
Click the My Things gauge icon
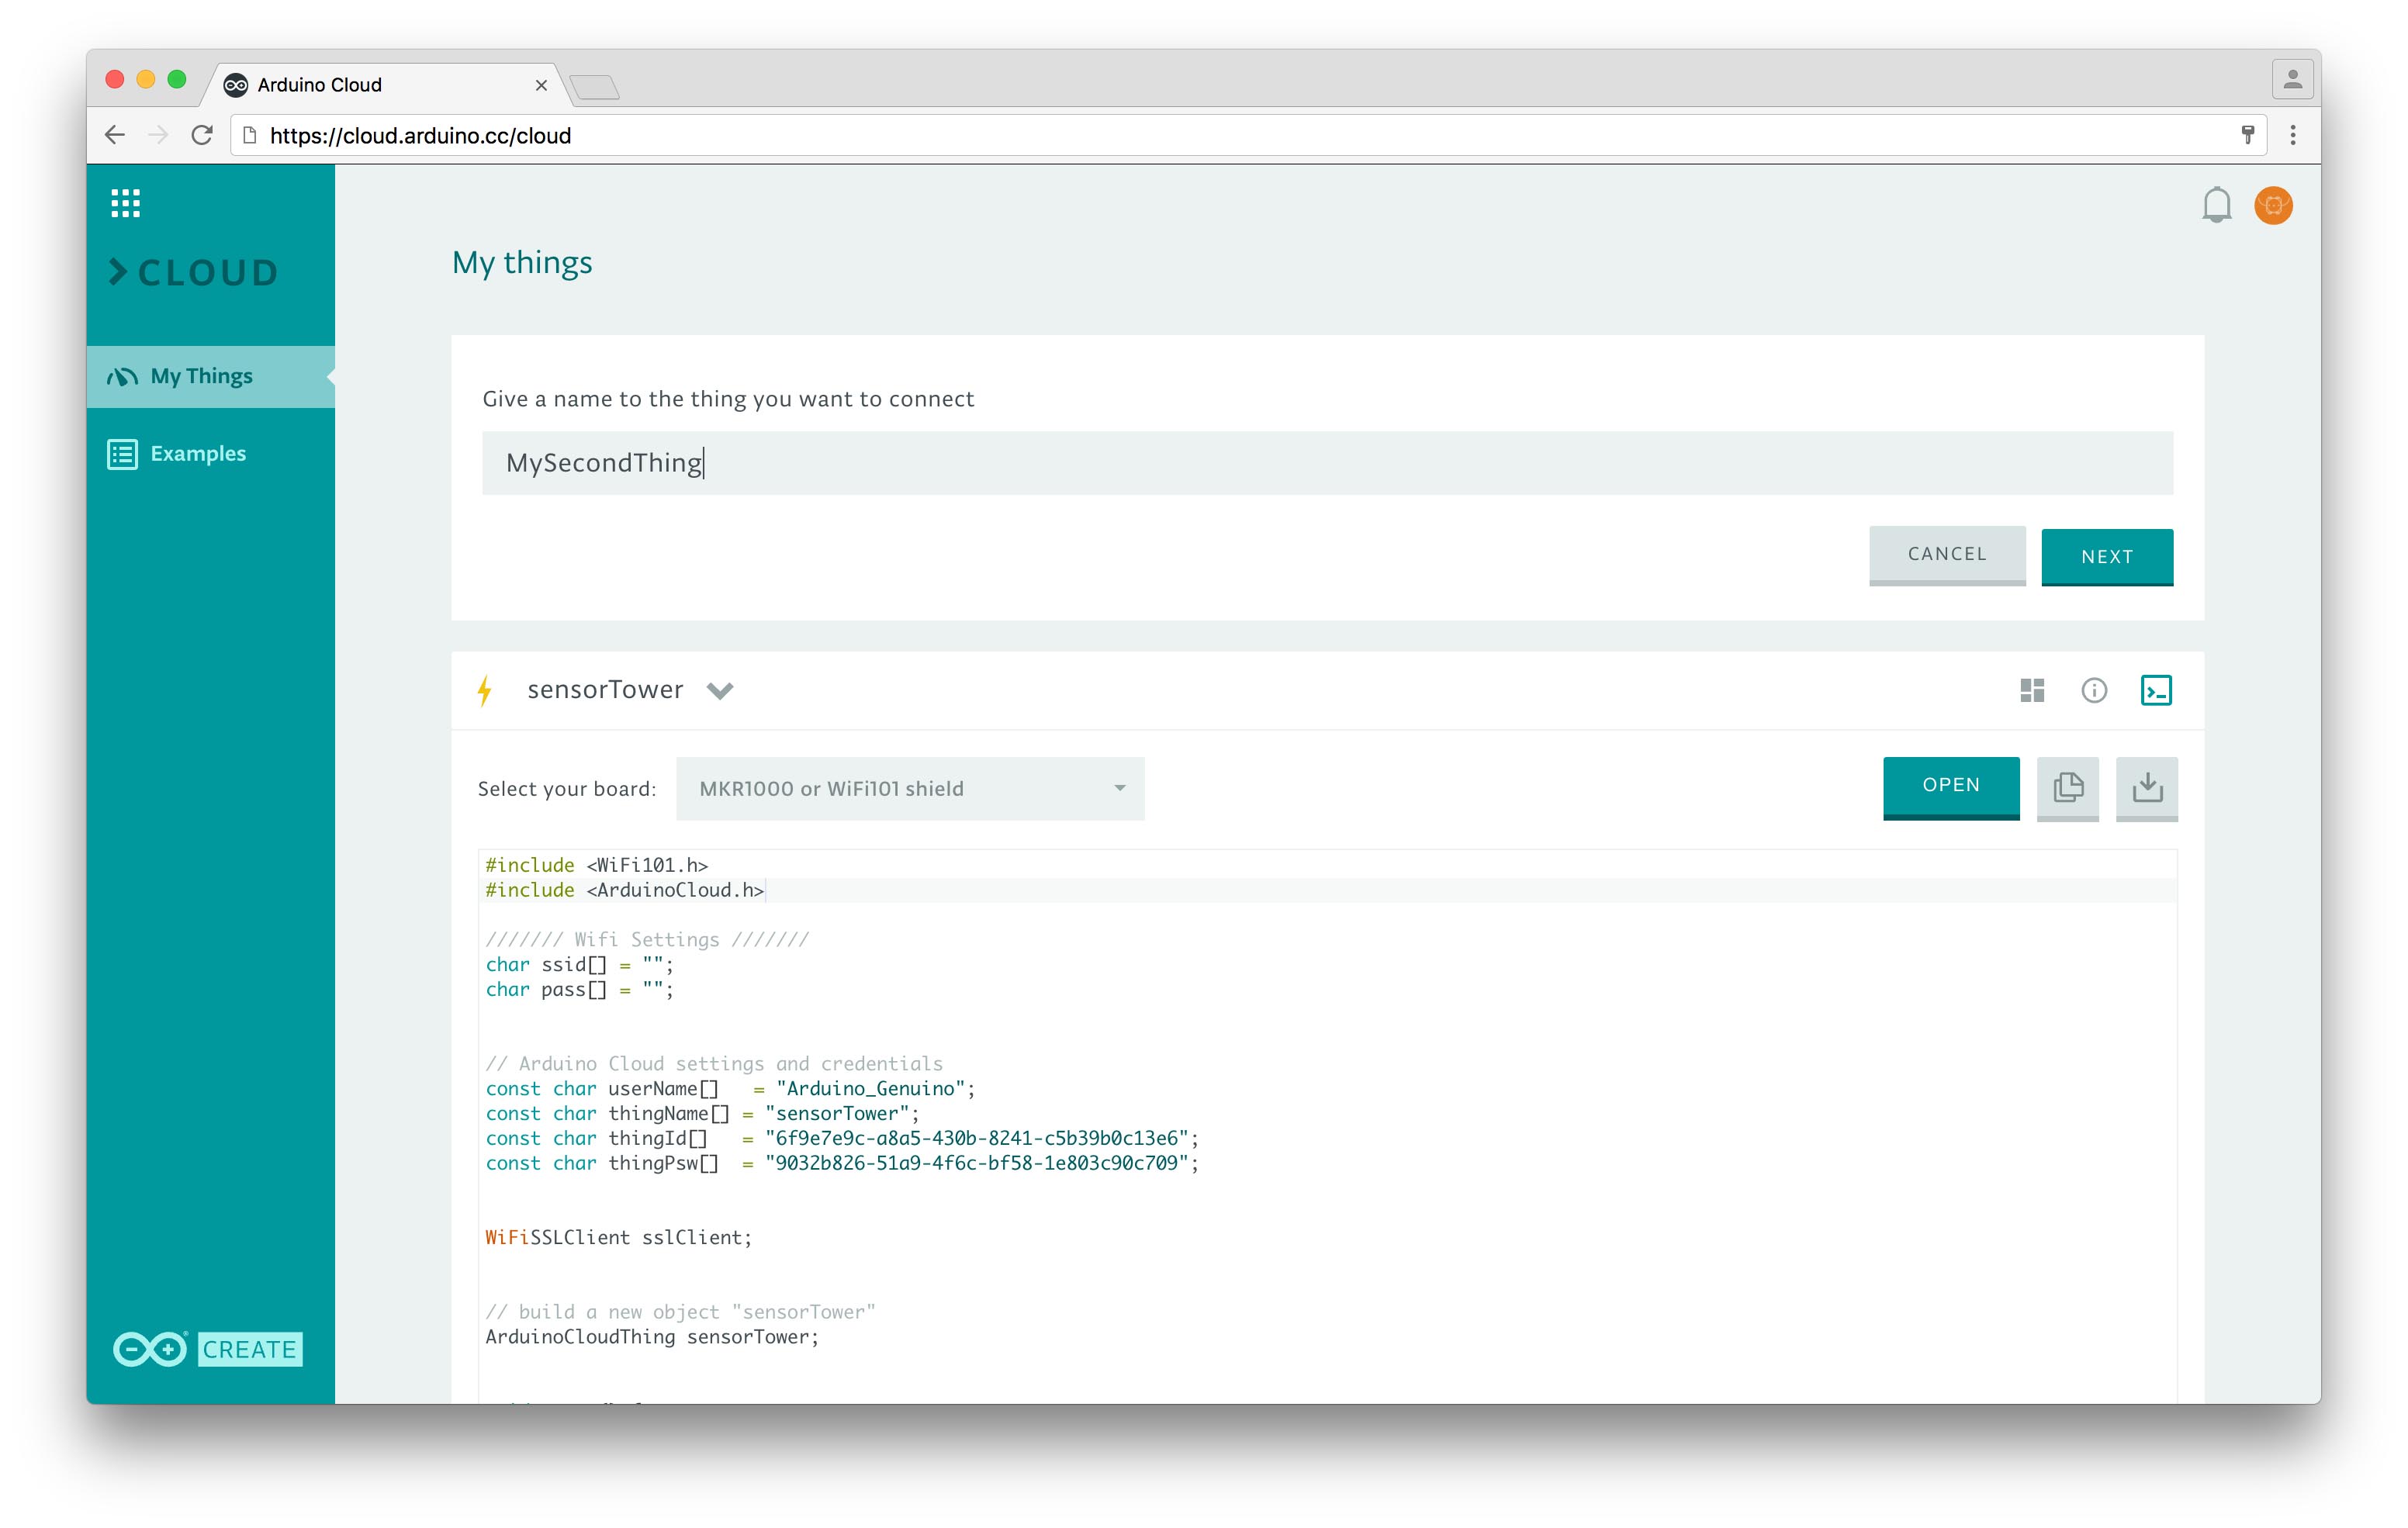click(123, 377)
